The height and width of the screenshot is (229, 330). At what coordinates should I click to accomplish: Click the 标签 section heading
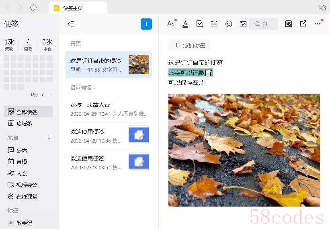(13, 210)
